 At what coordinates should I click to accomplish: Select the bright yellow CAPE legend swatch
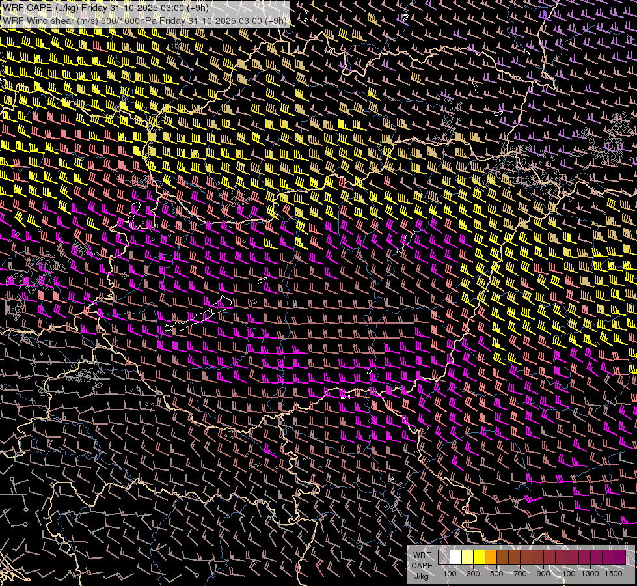pyautogui.click(x=480, y=557)
